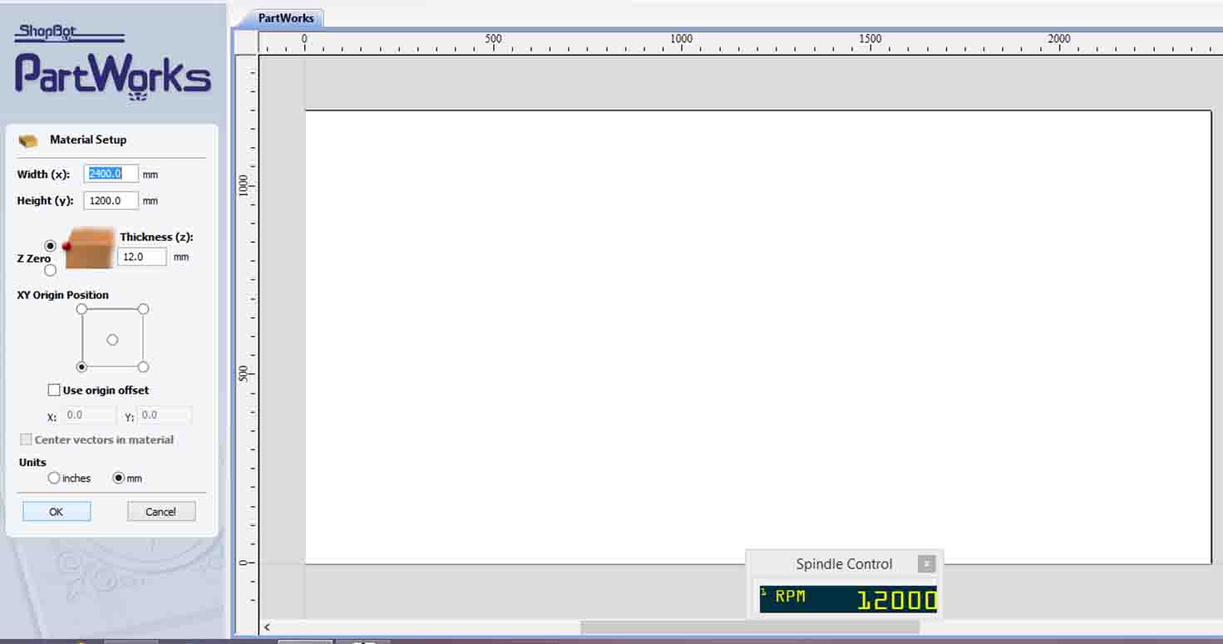Click the Material Setup block icon
This screenshot has height=644, width=1223.
pyautogui.click(x=29, y=140)
